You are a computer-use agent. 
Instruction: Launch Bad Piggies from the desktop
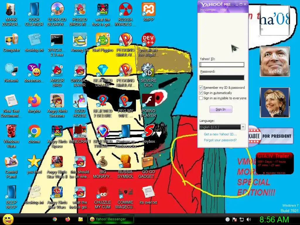[103, 40]
